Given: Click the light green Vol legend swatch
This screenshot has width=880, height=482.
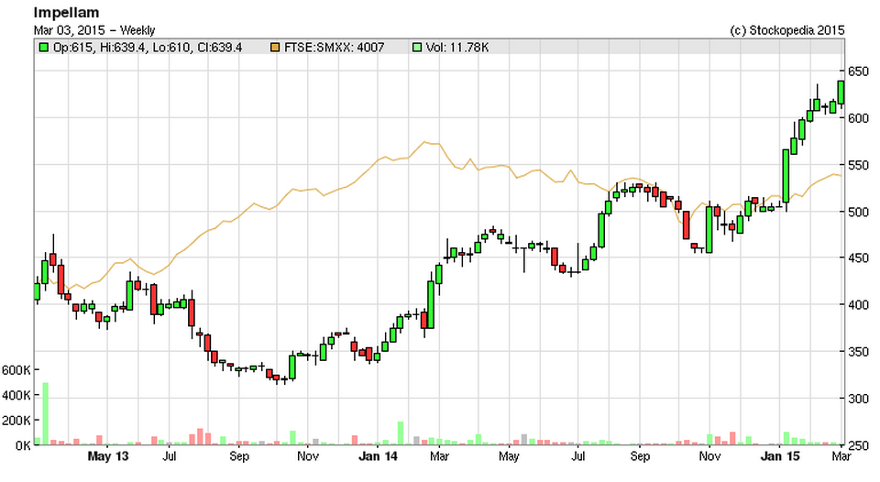Looking at the screenshot, I should click(416, 48).
